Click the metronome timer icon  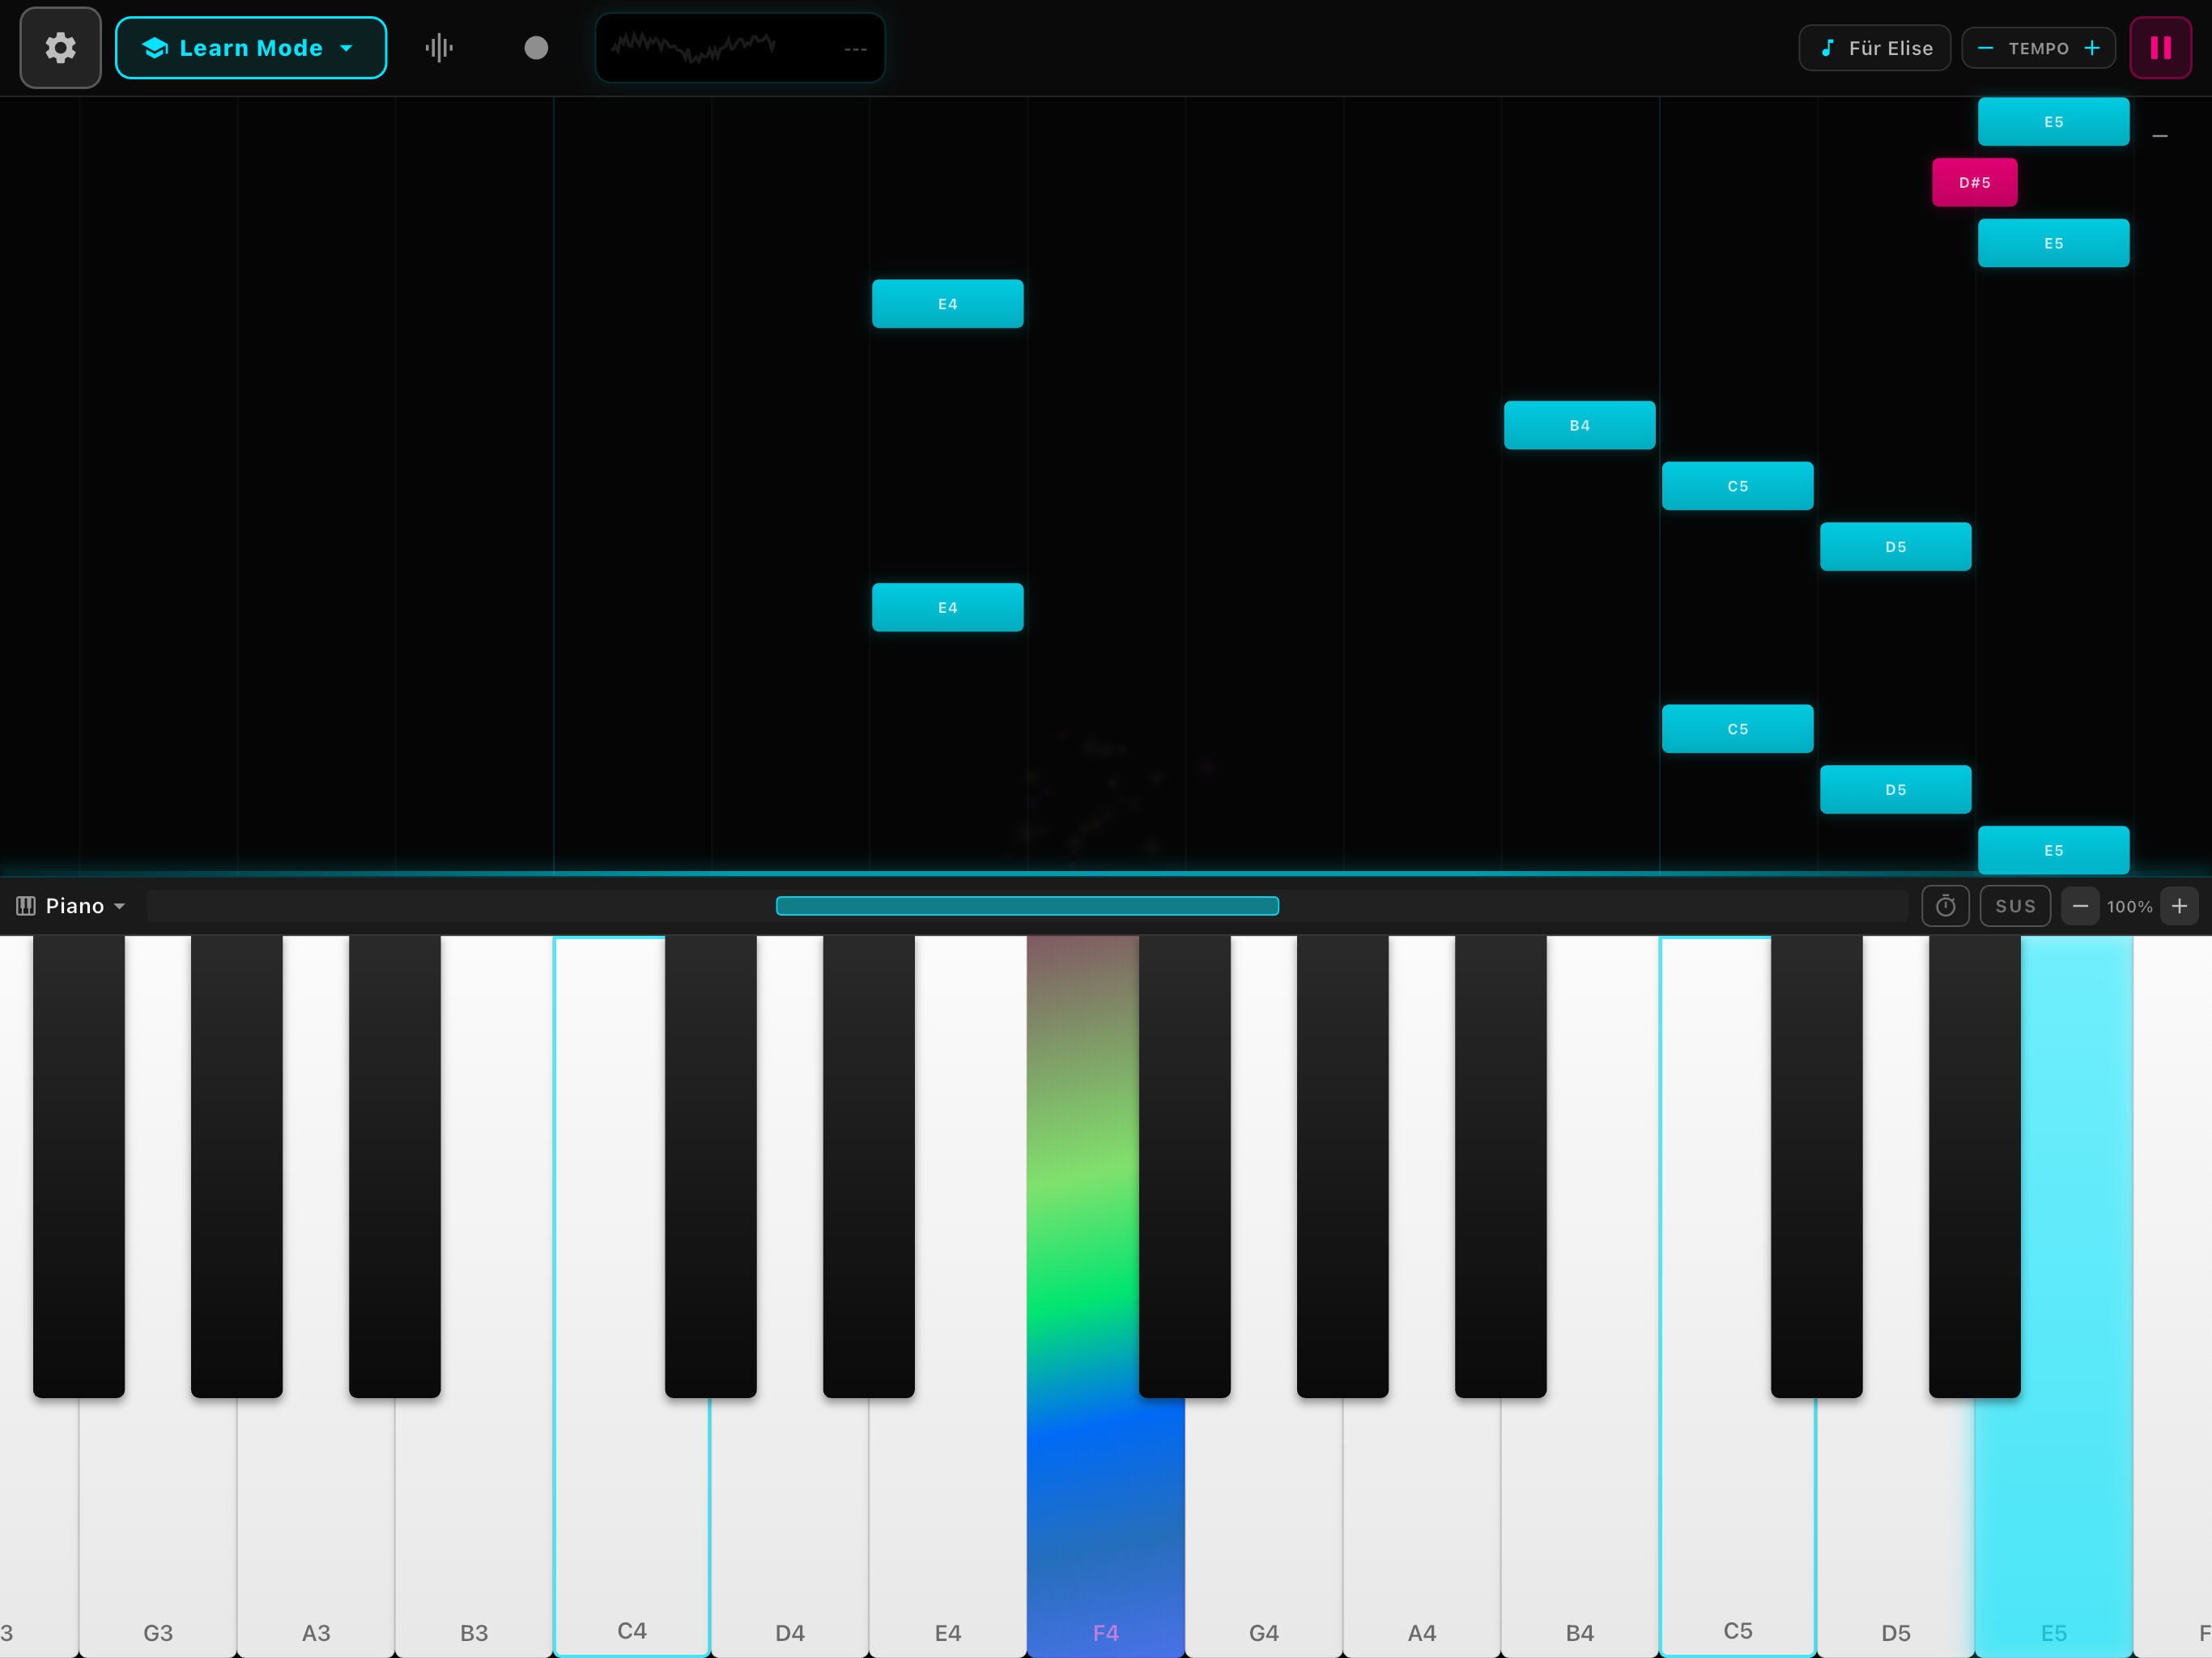click(x=1945, y=906)
